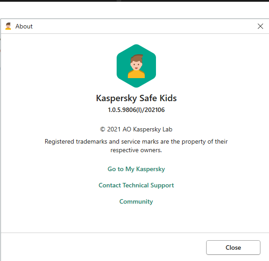Click the boy's yellow shirt in the logo
This screenshot has height=261, width=269.
tap(136, 75)
